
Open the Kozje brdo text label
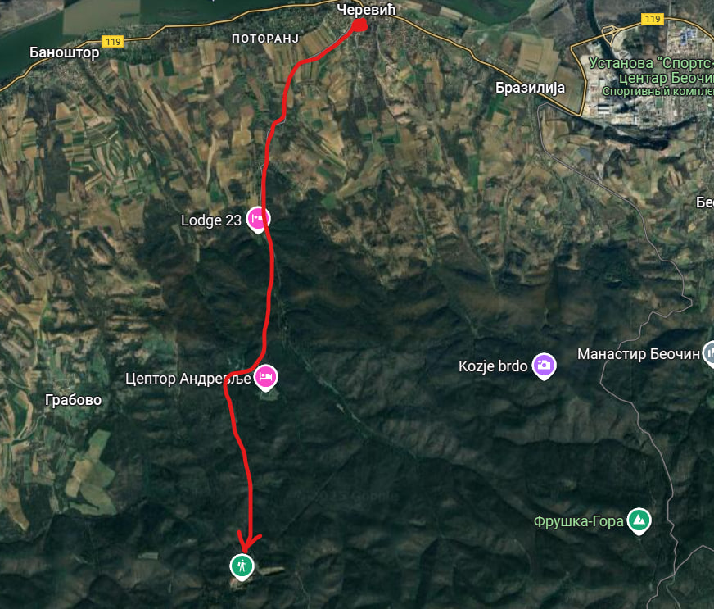click(493, 366)
